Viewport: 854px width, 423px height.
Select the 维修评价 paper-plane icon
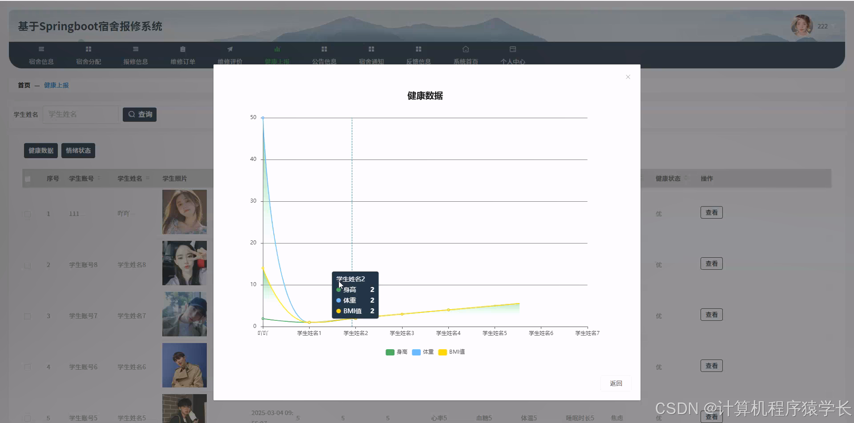tap(230, 49)
